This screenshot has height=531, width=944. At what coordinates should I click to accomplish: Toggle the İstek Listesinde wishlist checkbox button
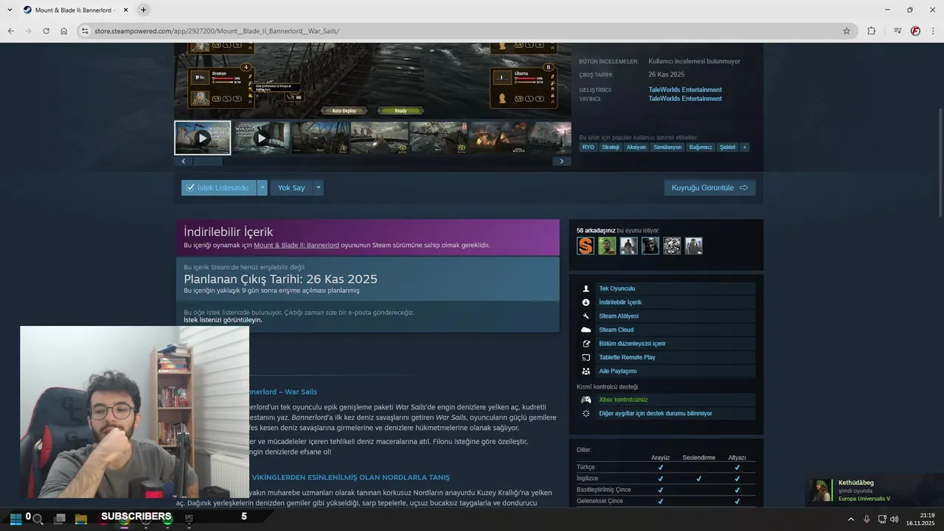[218, 187]
